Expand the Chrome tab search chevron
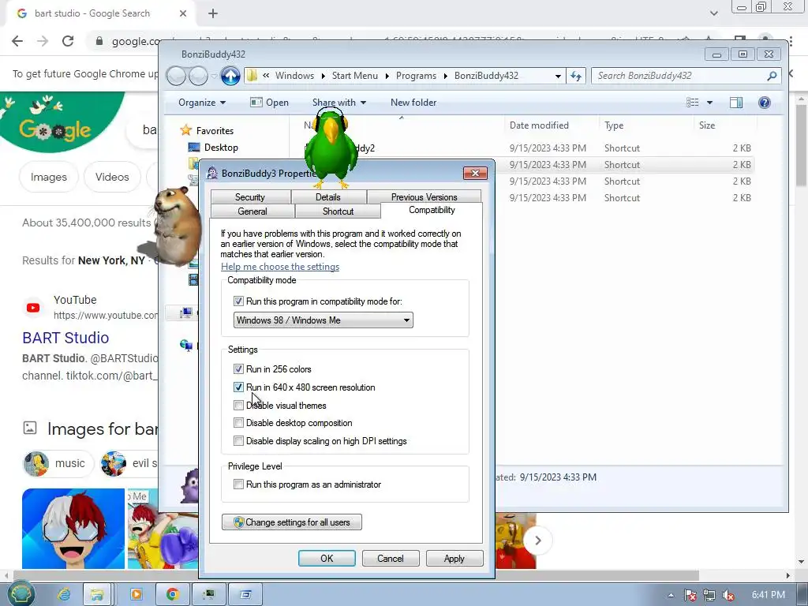This screenshot has width=808, height=606. coord(713,13)
